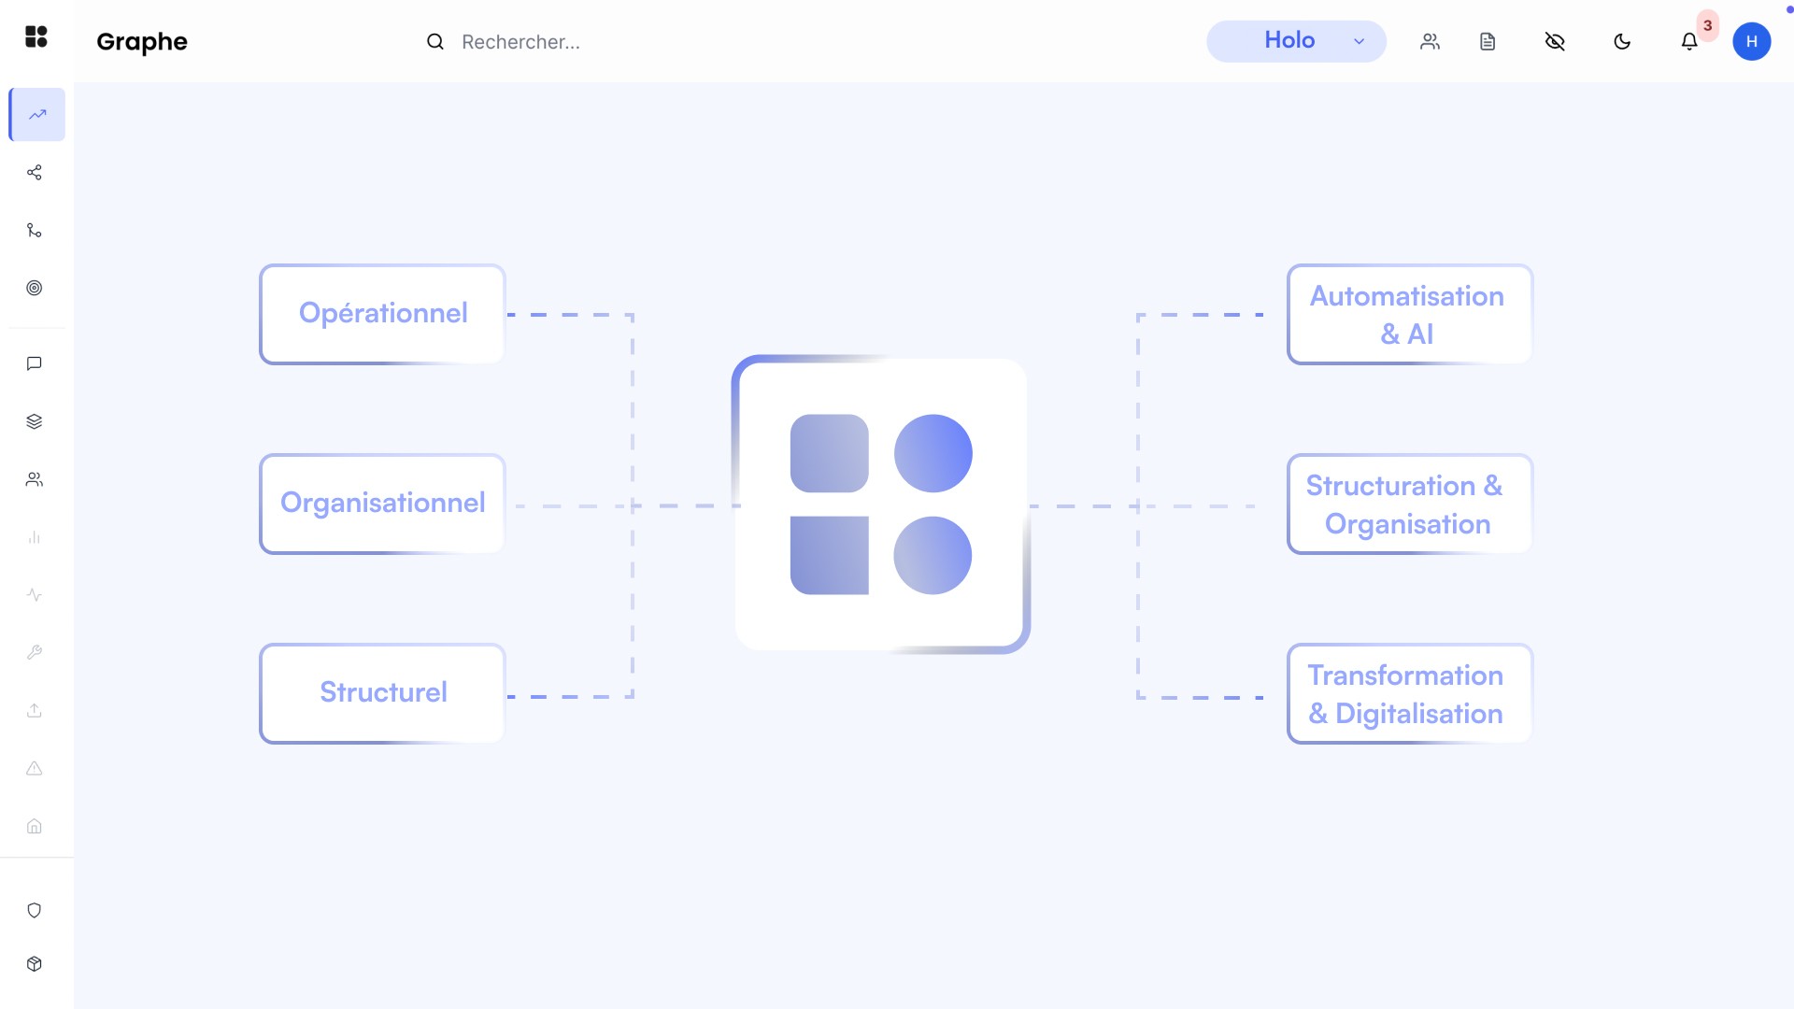Viewport: 1794px width, 1009px height.
Task: Open the team members icon in header
Action: 1430,41
